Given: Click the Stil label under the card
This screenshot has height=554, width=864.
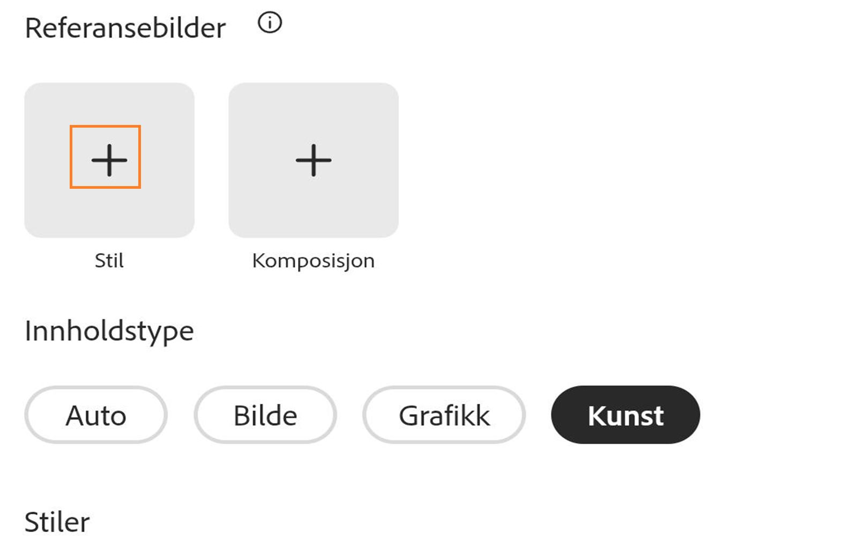Looking at the screenshot, I should click(x=109, y=261).
